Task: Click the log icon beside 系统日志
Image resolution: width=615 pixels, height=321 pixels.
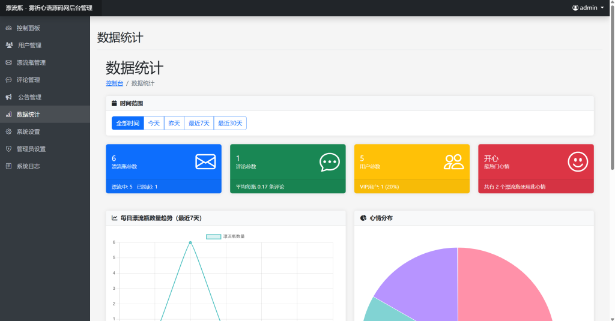Action: [8, 166]
